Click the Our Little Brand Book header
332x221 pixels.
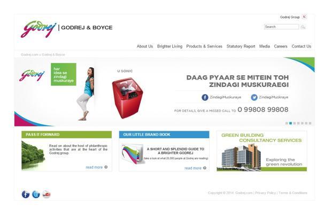click(164, 135)
